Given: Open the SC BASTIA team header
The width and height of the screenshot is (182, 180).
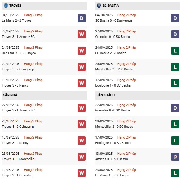Looking at the screenshot, I should pyautogui.click(x=111, y=5).
